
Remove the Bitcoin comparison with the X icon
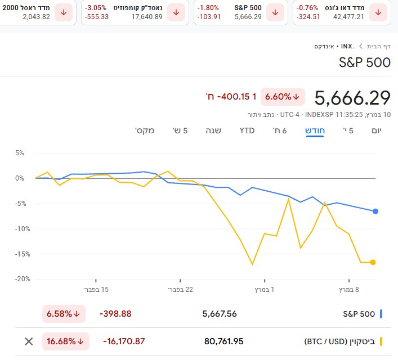[29, 341]
